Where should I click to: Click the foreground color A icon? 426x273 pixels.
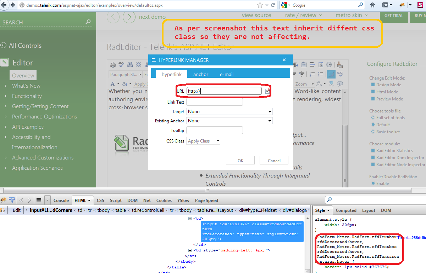[x=113, y=84]
